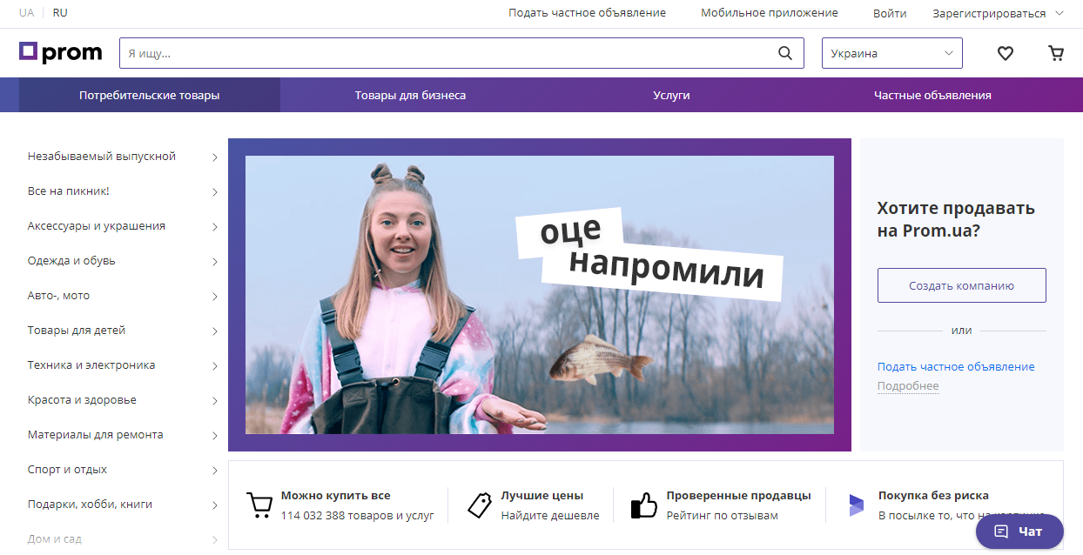The width and height of the screenshot is (1083, 555).
Task: Open category 'Незабываемый выпускной'
Action: tap(102, 157)
